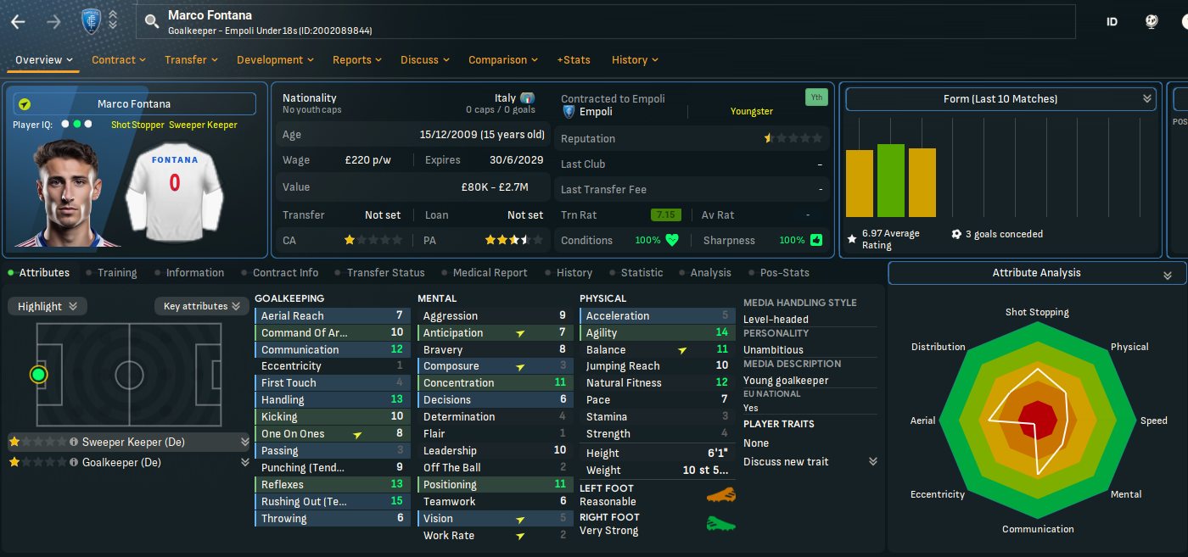The width and height of the screenshot is (1188, 557).
Task: Select the first white Player IQ dot
Action: (65, 125)
